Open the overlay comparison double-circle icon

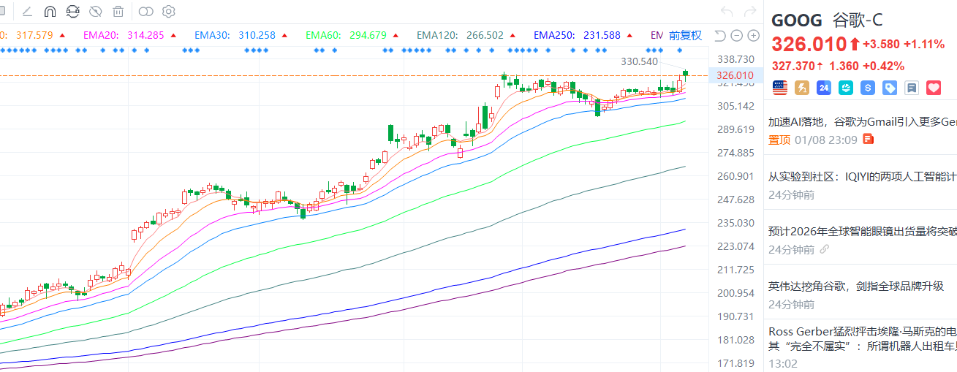tap(146, 12)
